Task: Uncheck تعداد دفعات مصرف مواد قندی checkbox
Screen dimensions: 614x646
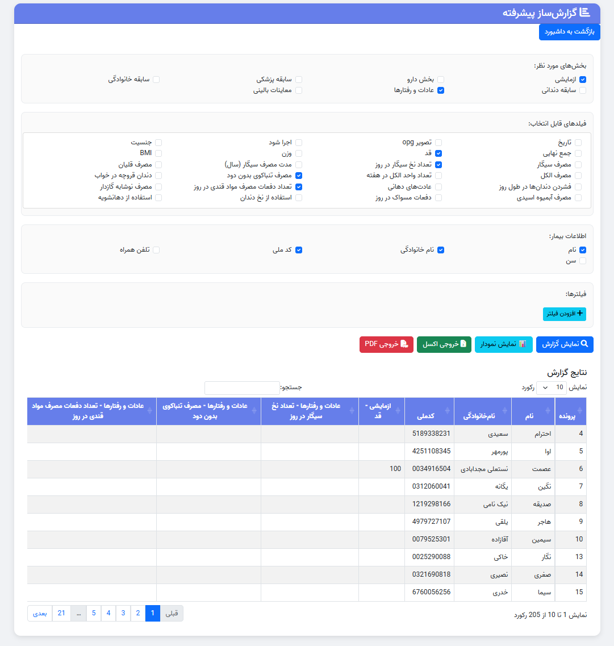Action: click(x=299, y=186)
